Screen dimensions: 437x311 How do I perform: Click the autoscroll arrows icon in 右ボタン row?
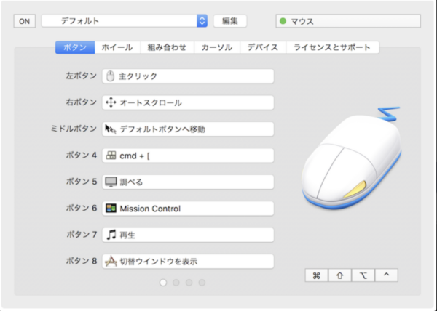point(111,103)
